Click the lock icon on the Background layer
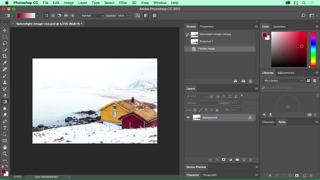The width and height of the screenshot is (320, 180). point(250,117)
